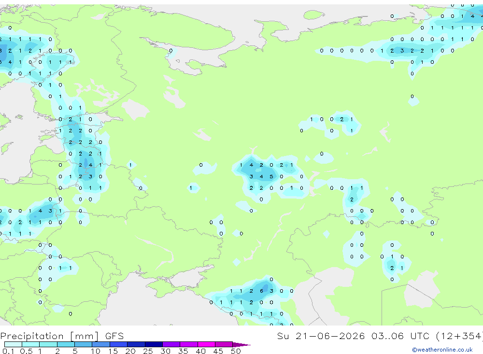Click the legend label '35'
The width and height of the screenshot is (483, 354).
[x=183, y=351]
